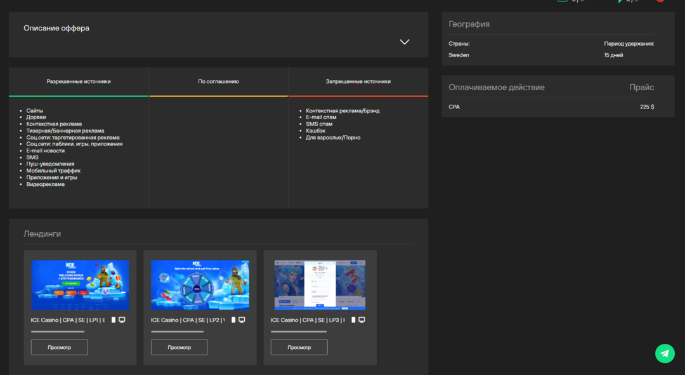Click the desktop monitor icon for LP1
The image size is (685, 375).
[122, 320]
